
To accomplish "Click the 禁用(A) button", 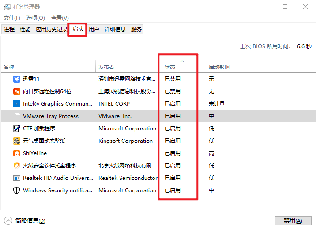I will coord(293,221).
